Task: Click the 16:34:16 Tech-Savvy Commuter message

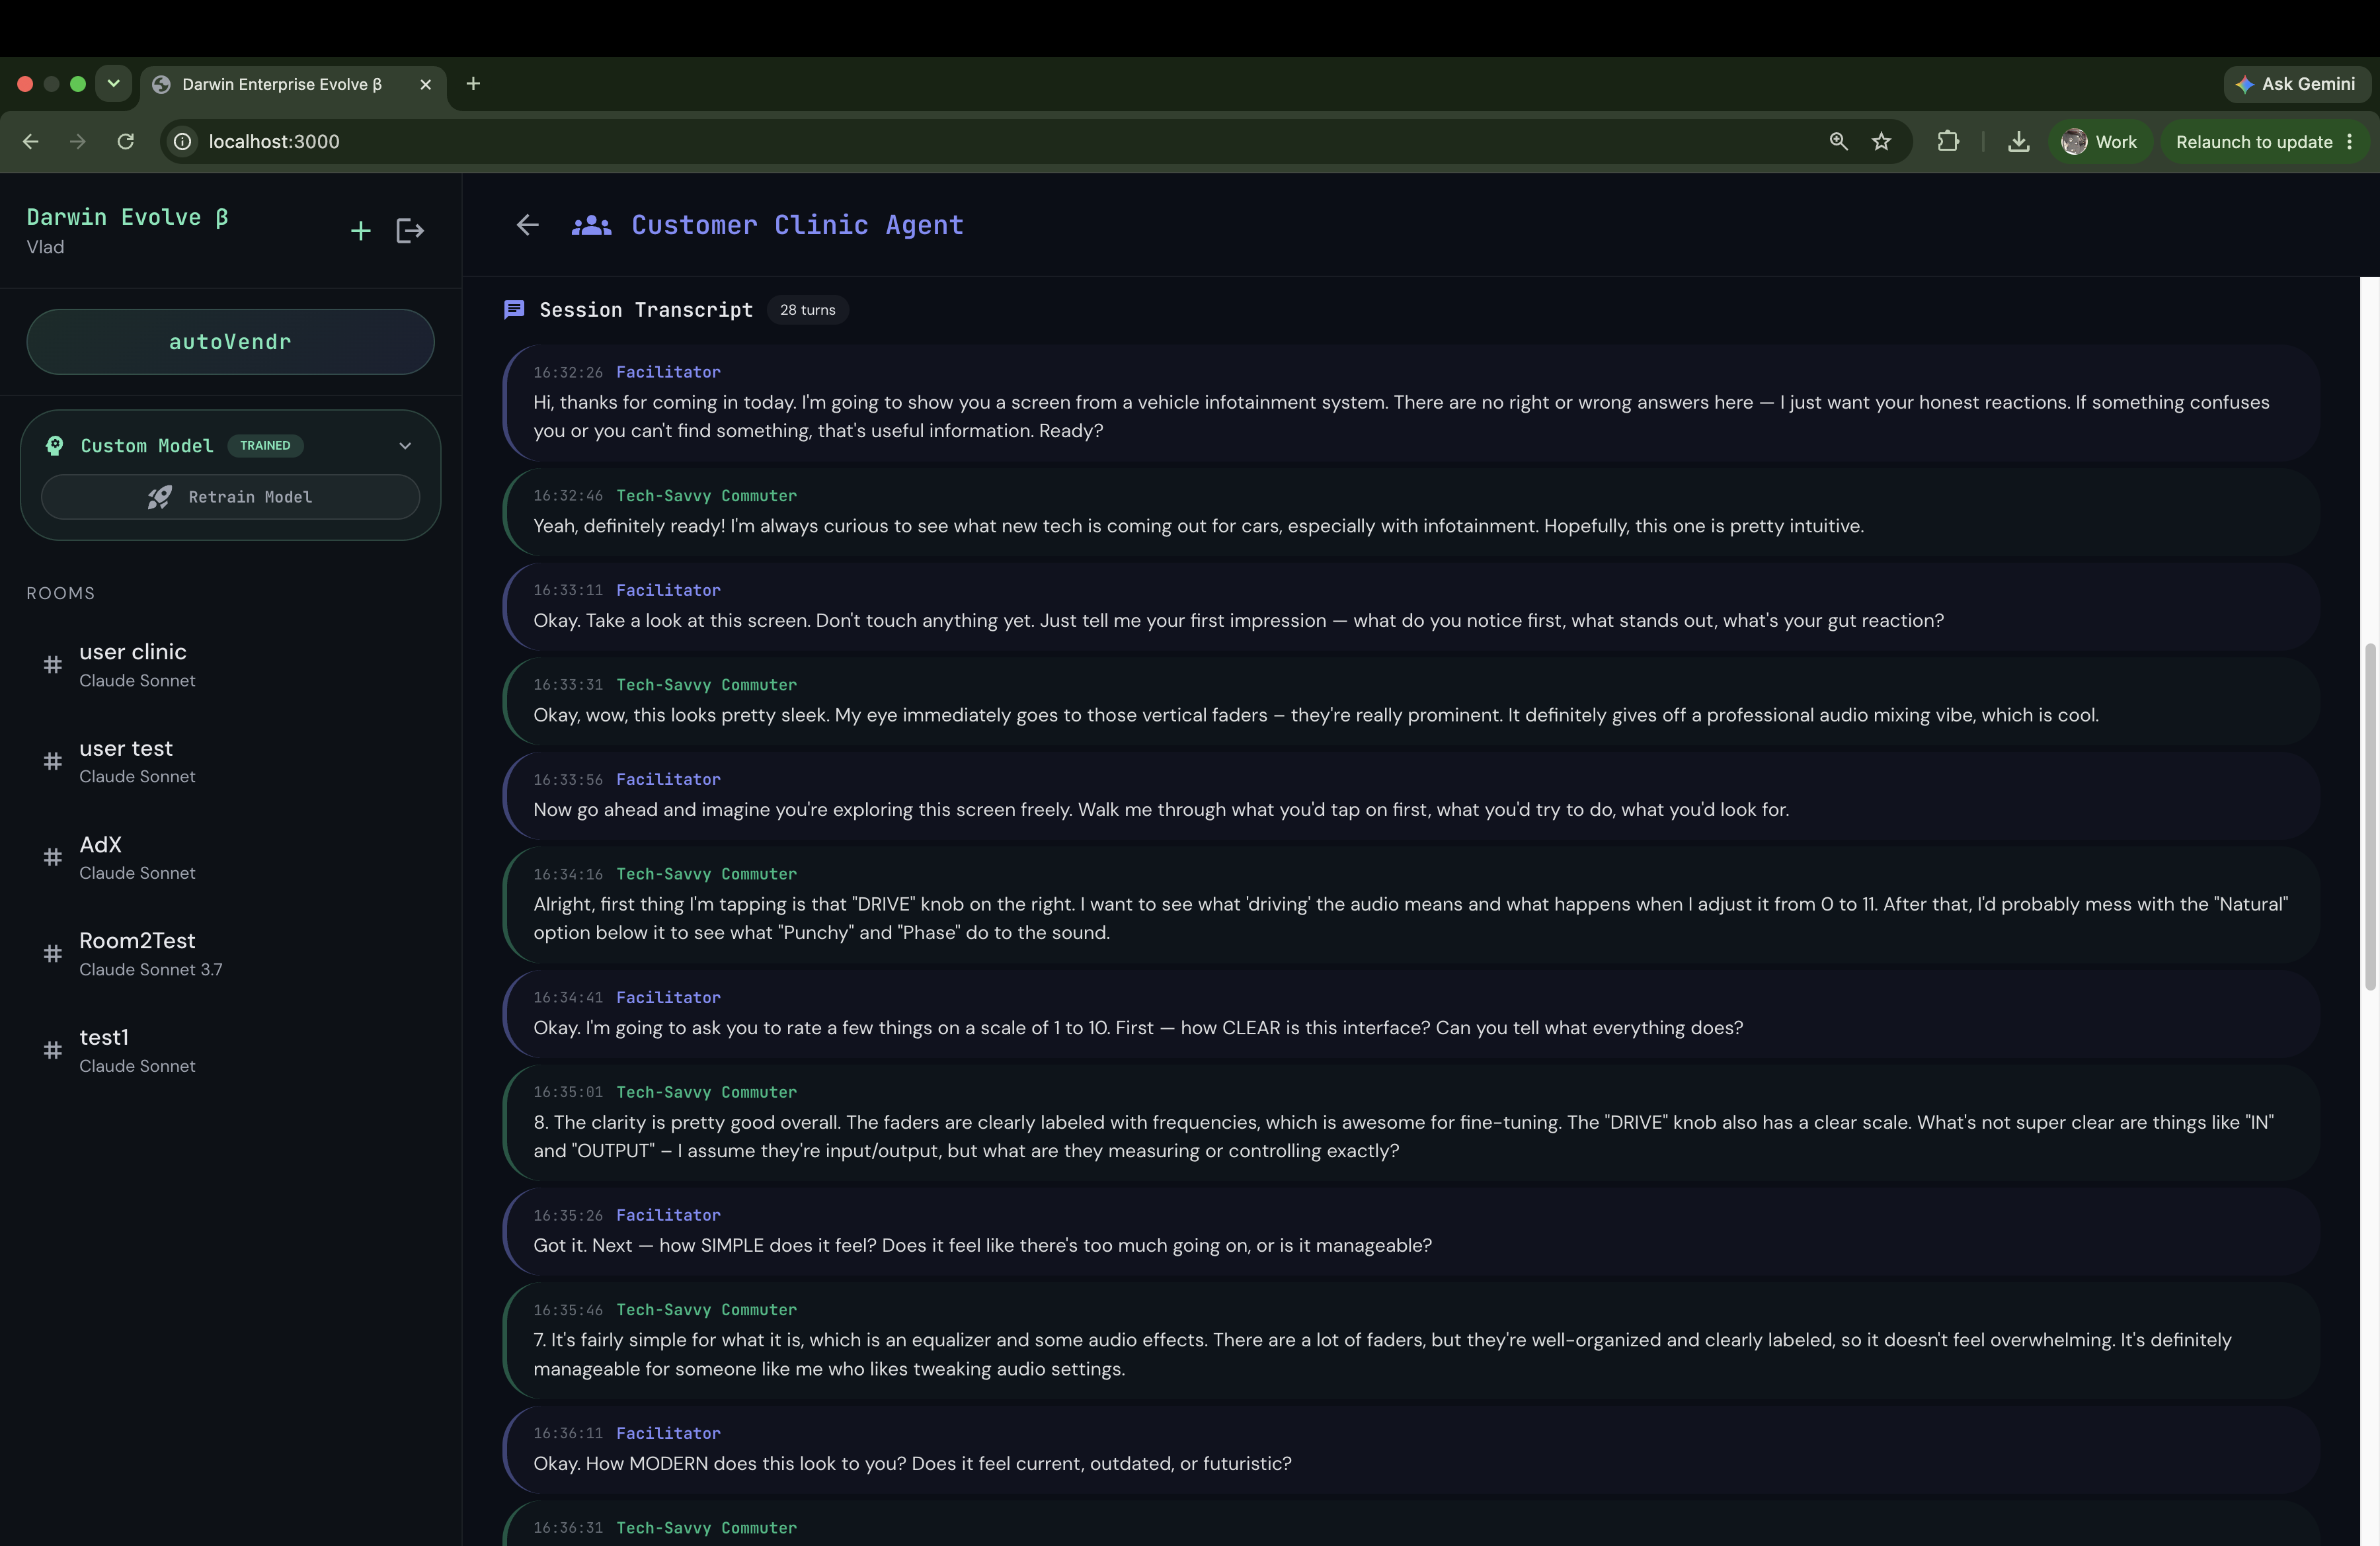Action: coord(1411,904)
